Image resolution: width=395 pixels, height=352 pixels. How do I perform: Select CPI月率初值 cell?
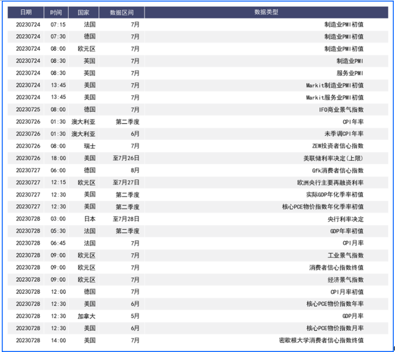coord(347,292)
